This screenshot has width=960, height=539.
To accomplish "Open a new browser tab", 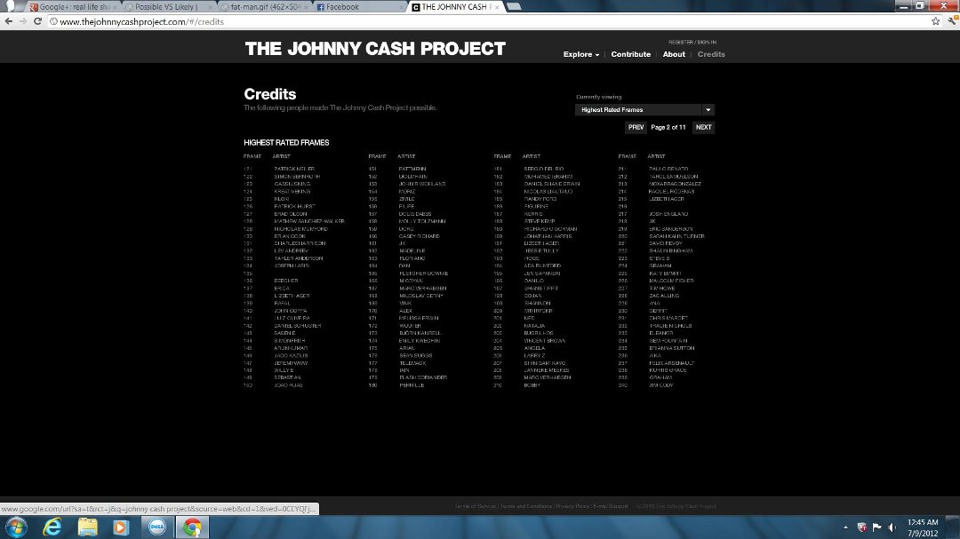I will (x=515, y=7).
